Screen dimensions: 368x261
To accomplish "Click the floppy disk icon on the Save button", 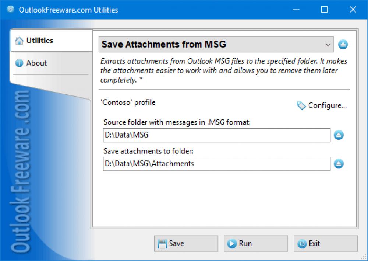I will pyautogui.click(x=162, y=243).
